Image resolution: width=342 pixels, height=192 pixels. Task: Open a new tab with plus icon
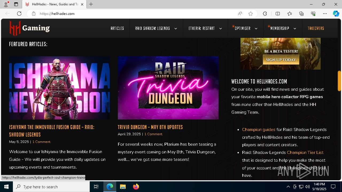point(91,4)
